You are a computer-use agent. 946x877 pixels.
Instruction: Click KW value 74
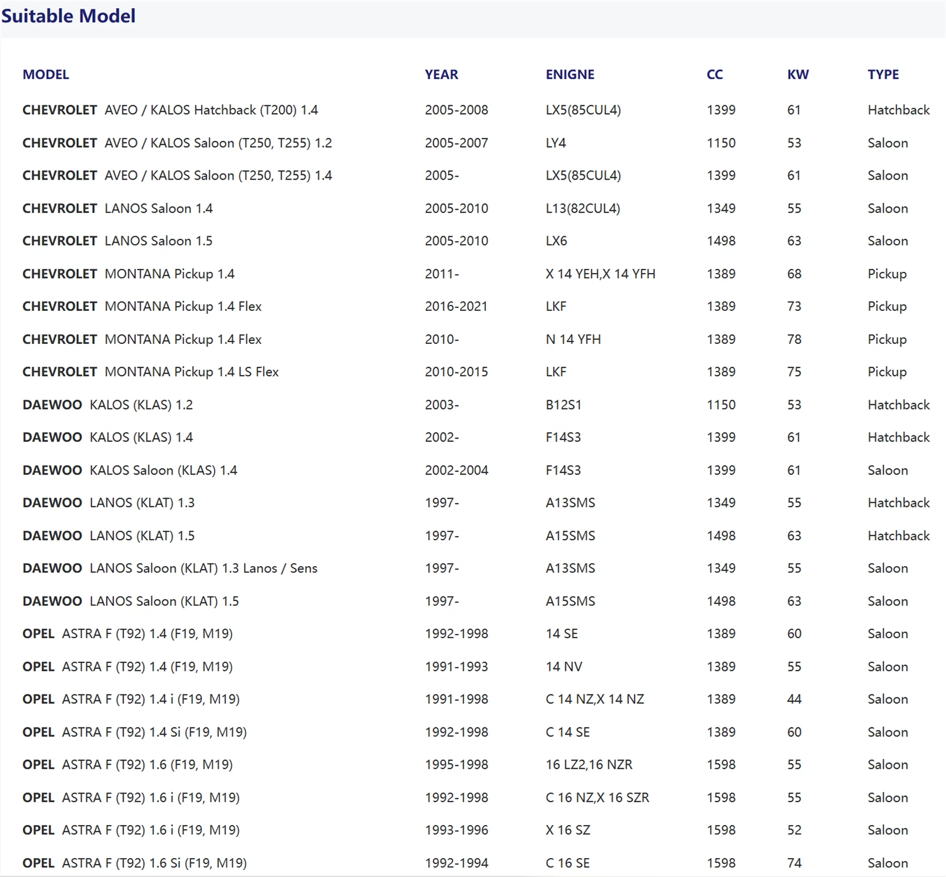(794, 863)
